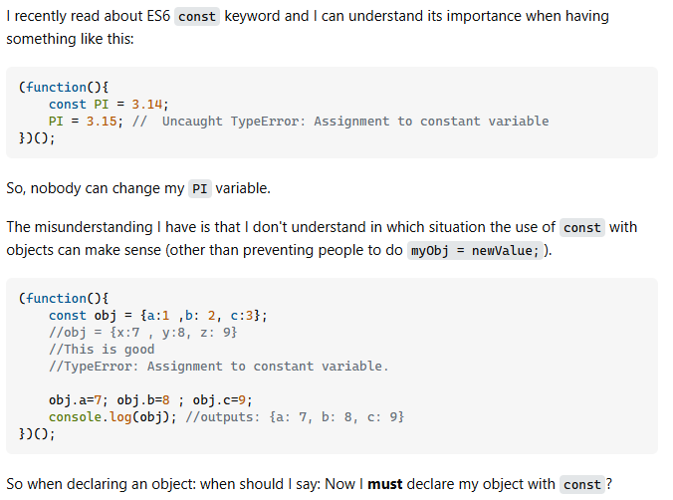Click the 'obj.a=7; obj.b=8 ; obj.c=9;' line
The width and height of the screenshot is (673, 500).
[x=150, y=399]
